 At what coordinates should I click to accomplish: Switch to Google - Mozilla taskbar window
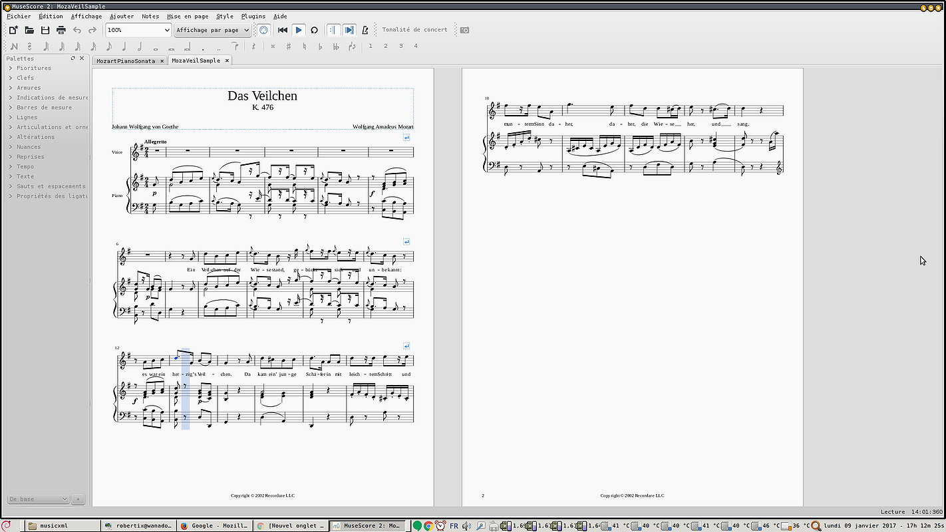click(x=214, y=525)
